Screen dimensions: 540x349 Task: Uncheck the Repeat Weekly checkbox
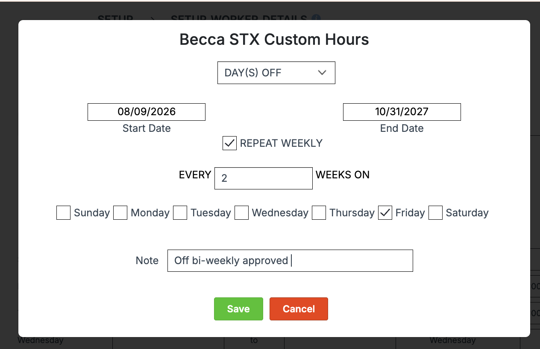click(x=229, y=143)
